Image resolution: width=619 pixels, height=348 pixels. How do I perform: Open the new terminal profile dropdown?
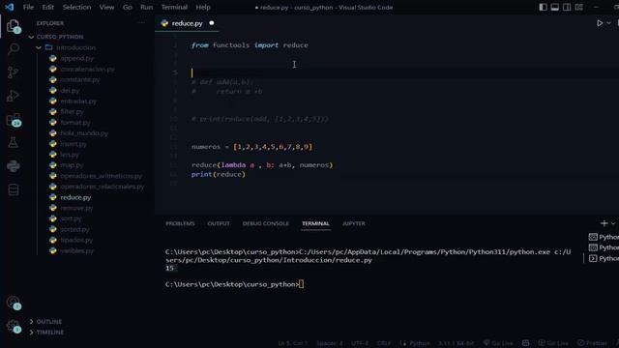(613, 223)
